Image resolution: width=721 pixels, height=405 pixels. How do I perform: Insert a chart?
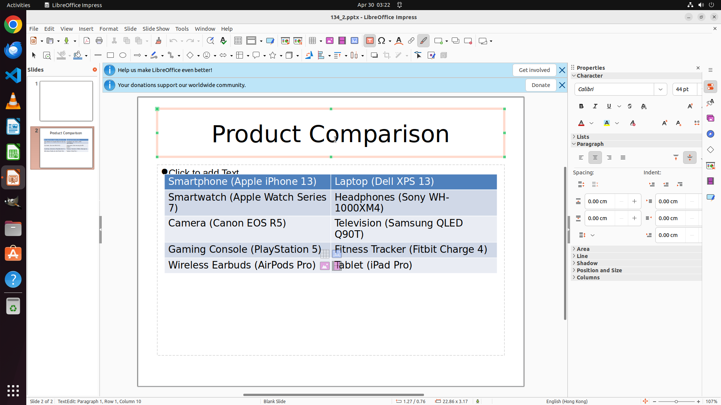[x=354, y=41]
